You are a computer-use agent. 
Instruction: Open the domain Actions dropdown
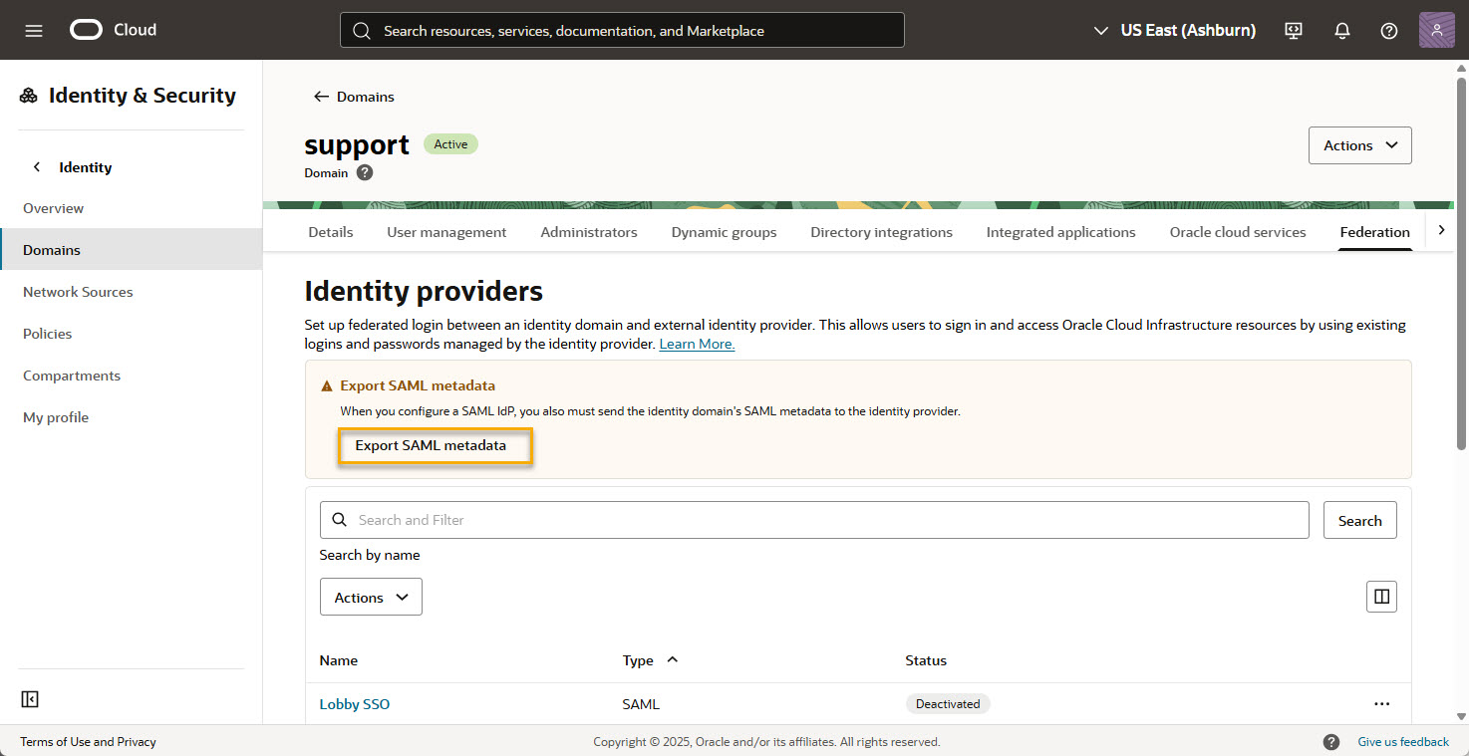(x=1360, y=145)
